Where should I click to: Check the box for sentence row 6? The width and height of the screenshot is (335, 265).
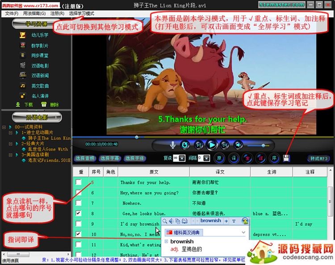click(x=79, y=193)
